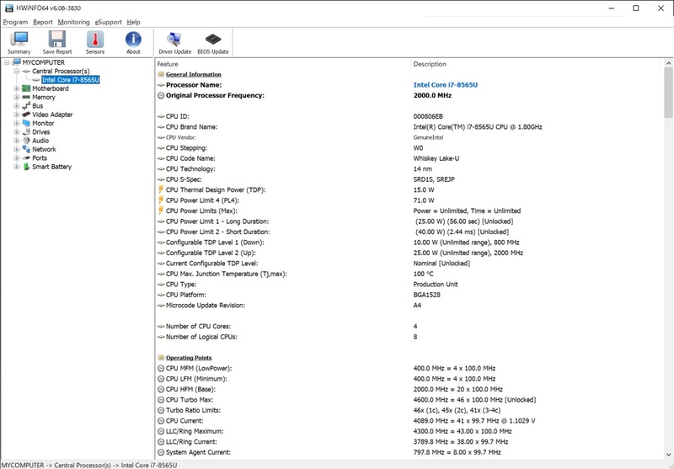The height and width of the screenshot is (469, 674).
Task: Click the scrollbar up arrow
Action: 668,63
